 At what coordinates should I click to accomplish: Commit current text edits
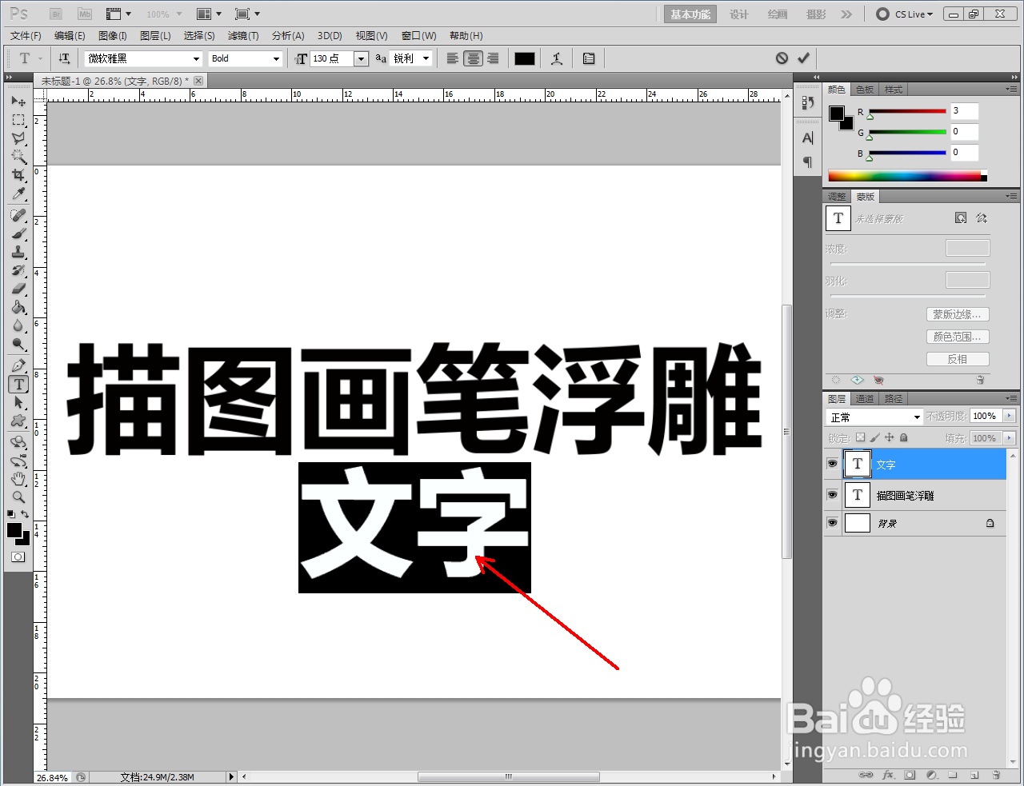pos(803,58)
